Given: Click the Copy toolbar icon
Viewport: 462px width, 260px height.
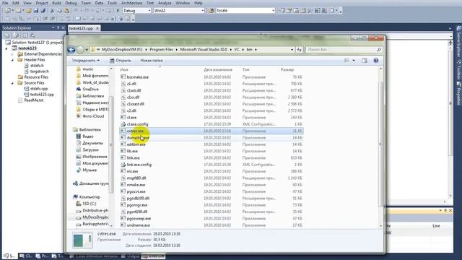Looking at the screenshot, I should point(59,11).
